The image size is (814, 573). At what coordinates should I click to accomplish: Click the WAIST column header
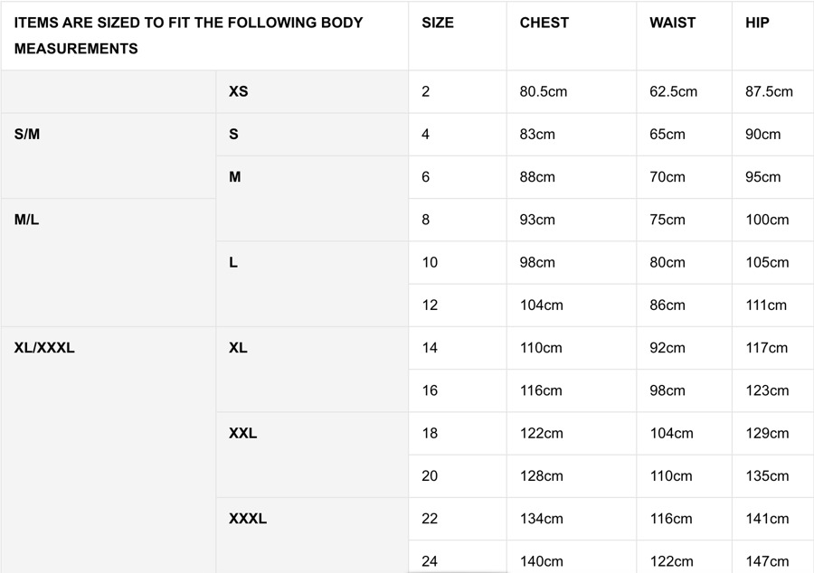coord(672,23)
